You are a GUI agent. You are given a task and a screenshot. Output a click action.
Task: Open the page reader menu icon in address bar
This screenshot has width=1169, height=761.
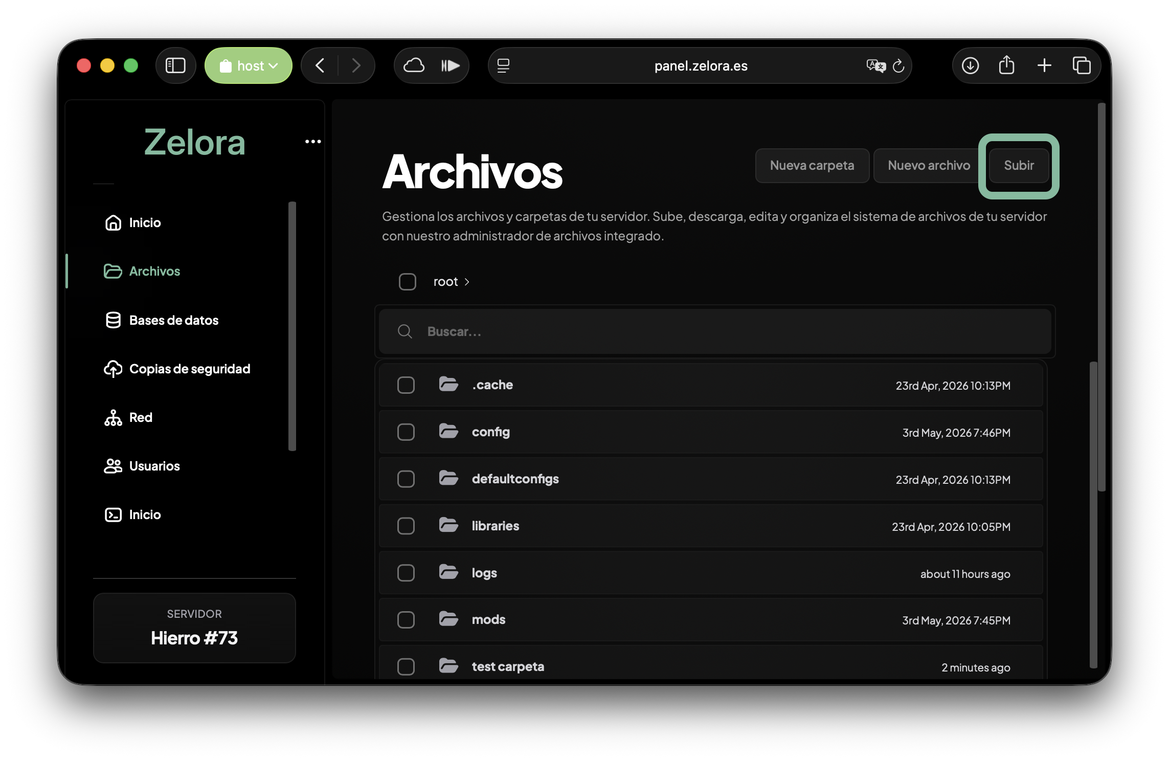(x=503, y=65)
